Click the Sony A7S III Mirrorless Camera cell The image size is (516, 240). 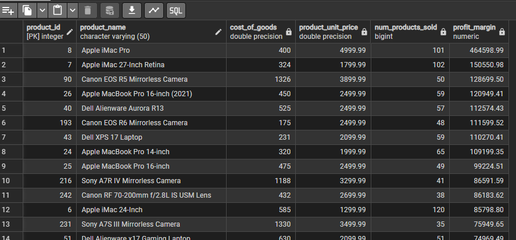tap(152, 224)
